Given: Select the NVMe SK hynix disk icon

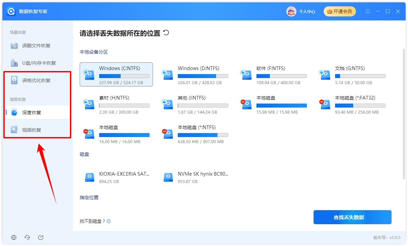Looking at the screenshot, I should pyautogui.click(x=168, y=177).
